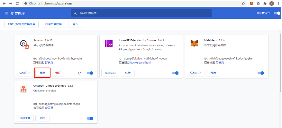Open Axure RP 详细信息 details
Screen dimensions: 282x128
point(110,73)
